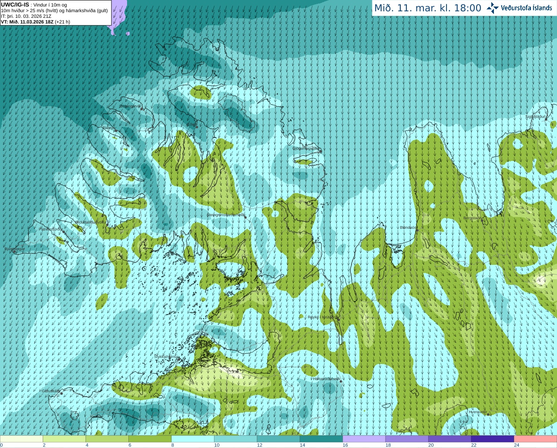
Task: Select the 0–2 m/s palest legend swatch
Action: 22,439
